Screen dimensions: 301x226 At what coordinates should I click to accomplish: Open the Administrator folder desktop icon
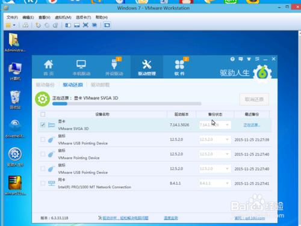click(14, 43)
